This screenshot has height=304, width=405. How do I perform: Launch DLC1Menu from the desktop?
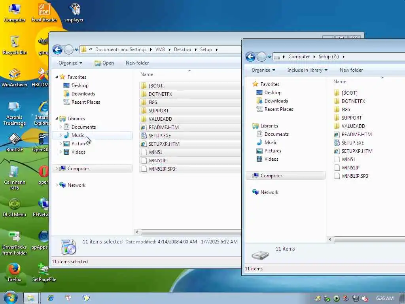pos(15,207)
